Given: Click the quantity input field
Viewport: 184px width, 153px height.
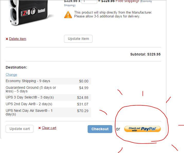Looking at the screenshot, I should pos(89,2).
